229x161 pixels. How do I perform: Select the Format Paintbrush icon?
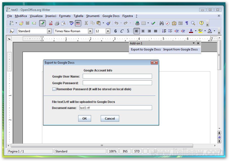pyautogui.click(x=108, y=23)
